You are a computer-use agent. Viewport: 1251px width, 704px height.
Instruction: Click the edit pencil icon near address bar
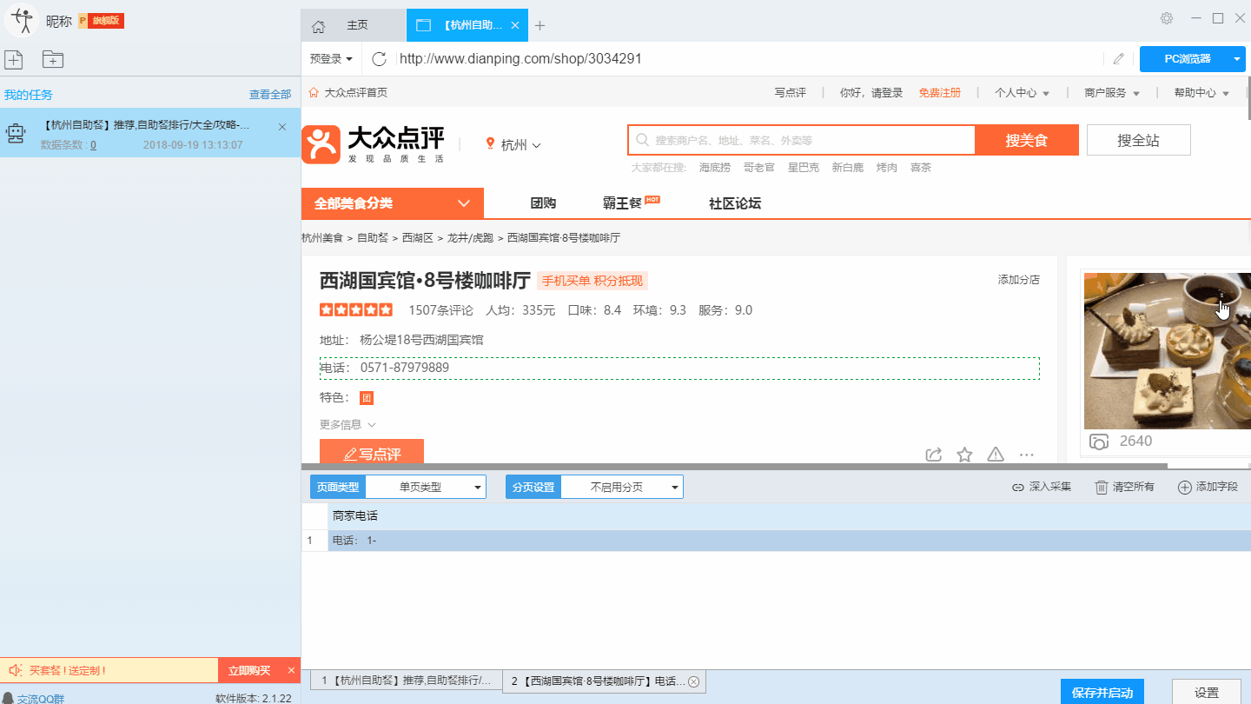(x=1118, y=59)
